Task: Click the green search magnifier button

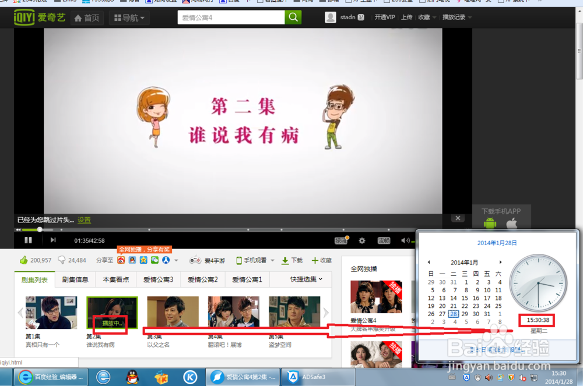Action: coord(293,17)
